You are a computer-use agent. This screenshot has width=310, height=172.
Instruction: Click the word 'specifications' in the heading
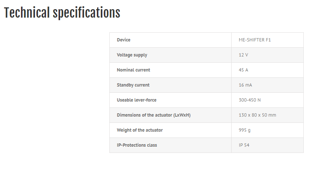click(87, 13)
